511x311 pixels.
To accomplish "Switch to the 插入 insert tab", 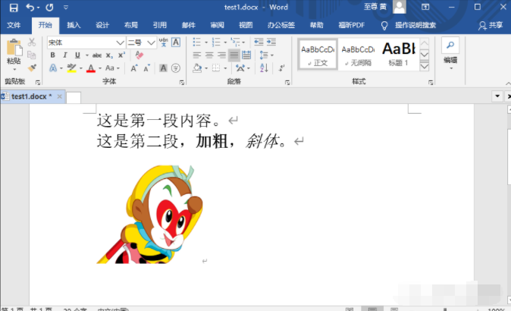I will [74, 25].
